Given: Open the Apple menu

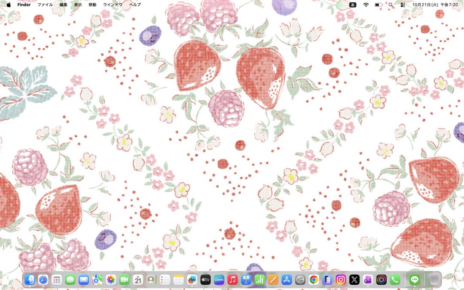Looking at the screenshot, I should point(9,5).
